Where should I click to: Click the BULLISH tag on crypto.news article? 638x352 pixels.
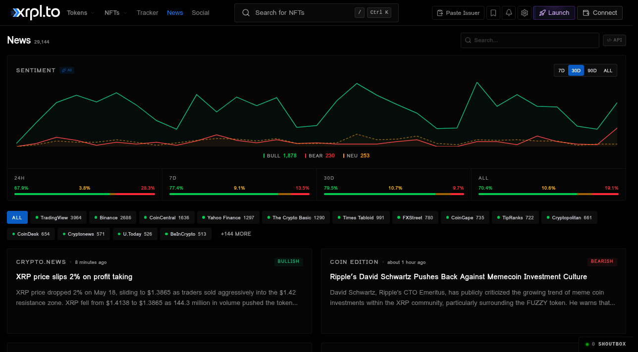(x=288, y=261)
